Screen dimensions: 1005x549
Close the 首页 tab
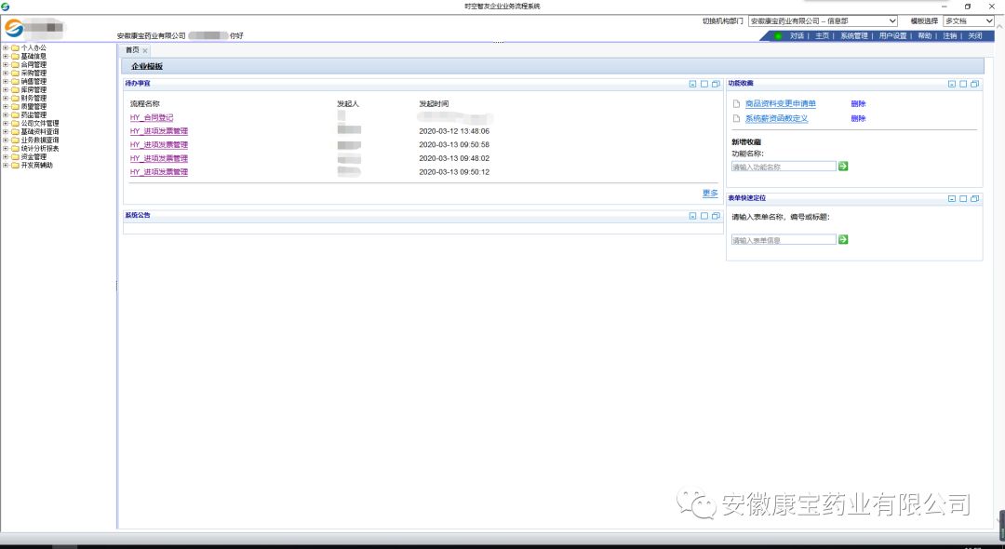coord(145,50)
